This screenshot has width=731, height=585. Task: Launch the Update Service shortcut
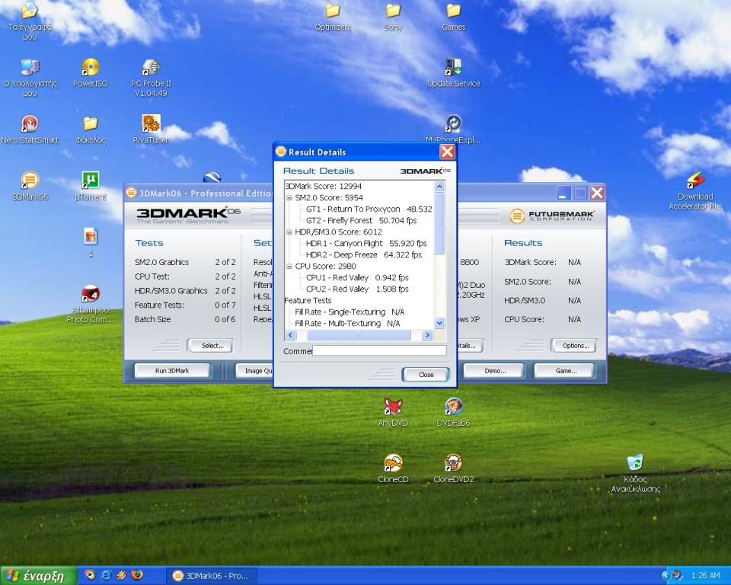click(x=454, y=73)
